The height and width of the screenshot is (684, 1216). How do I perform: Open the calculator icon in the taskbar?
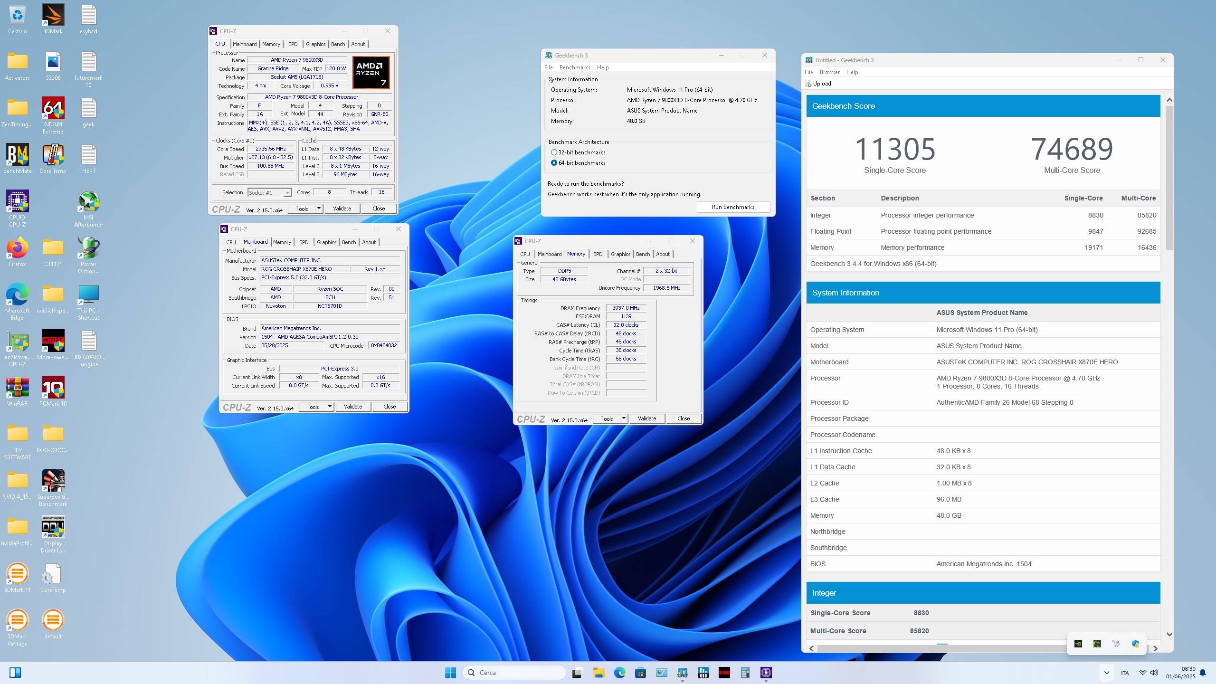745,673
